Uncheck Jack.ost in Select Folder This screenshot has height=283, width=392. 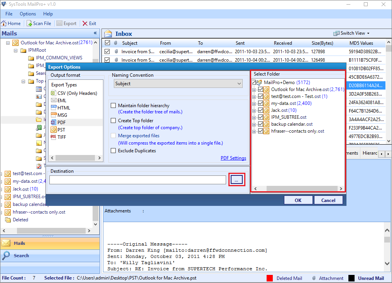(x=260, y=110)
